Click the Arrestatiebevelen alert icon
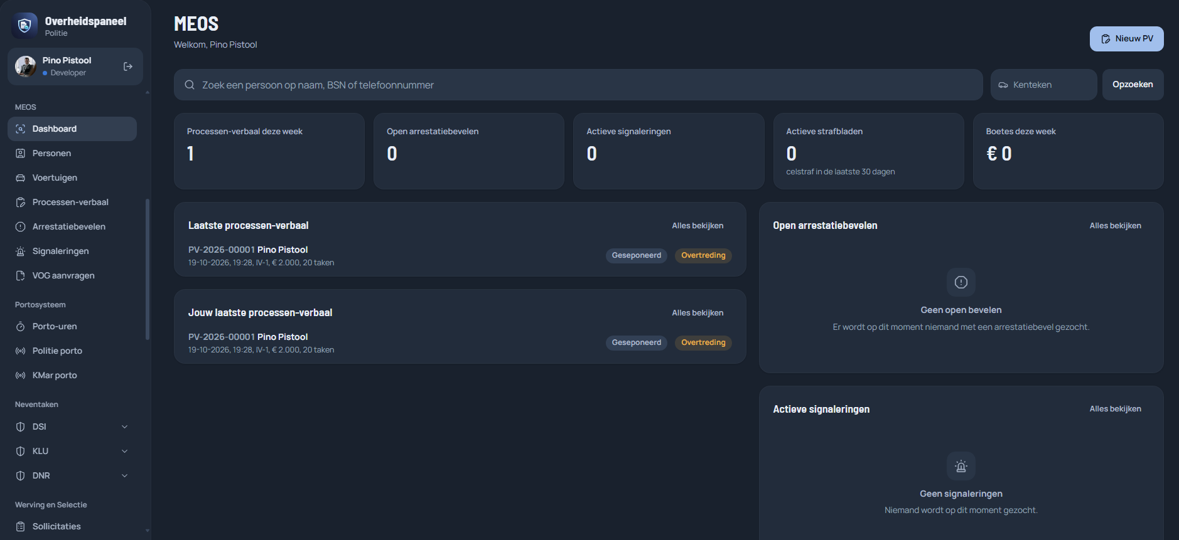Viewport: 1179px width, 540px height. pyautogui.click(x=21, y=226)
